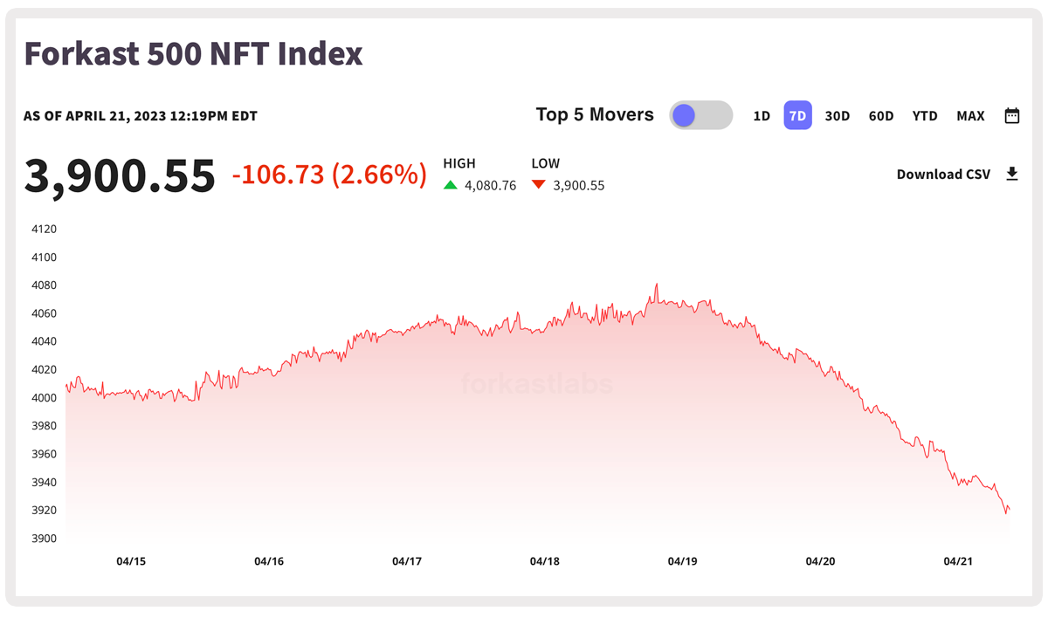
Task: Click the 04/18 date axis label
Action: click(545, 561)
